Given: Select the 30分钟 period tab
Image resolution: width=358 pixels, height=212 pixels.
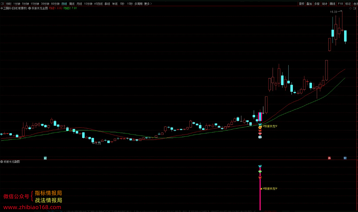Looking at the screenshot, I should click(45, 4).
